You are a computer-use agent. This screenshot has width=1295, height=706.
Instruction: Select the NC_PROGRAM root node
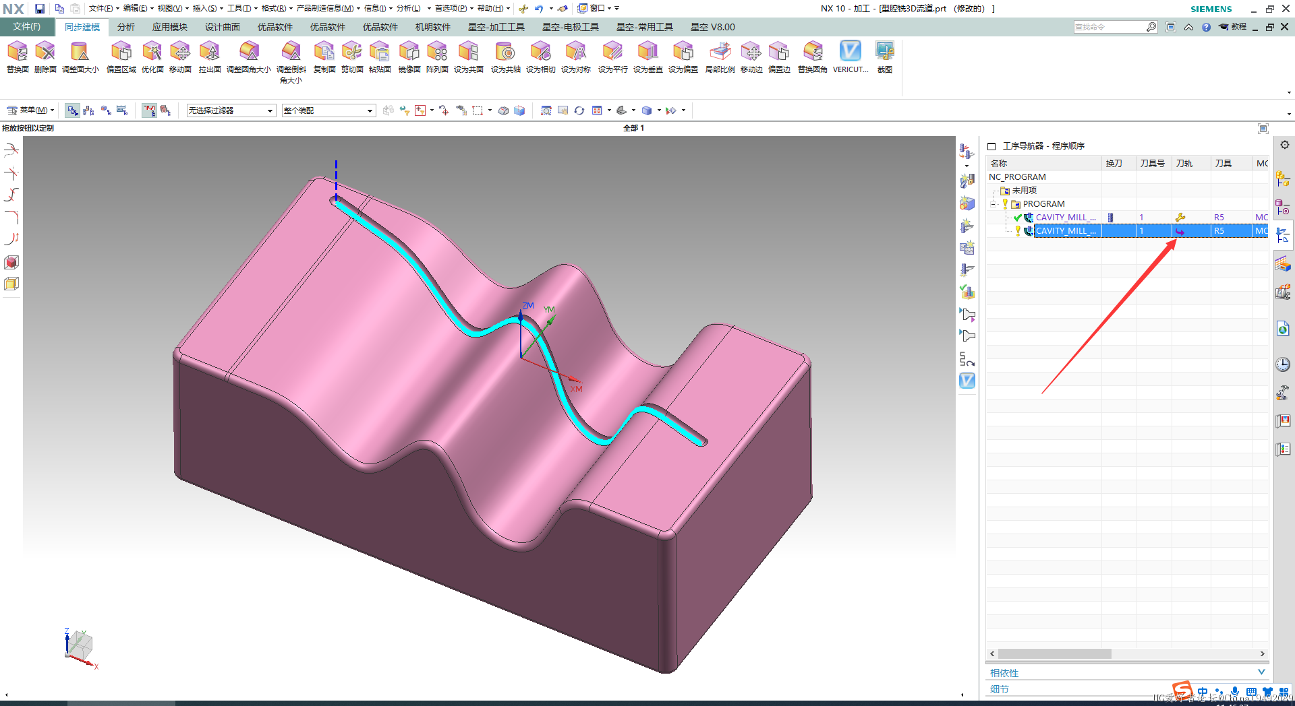1017,177
